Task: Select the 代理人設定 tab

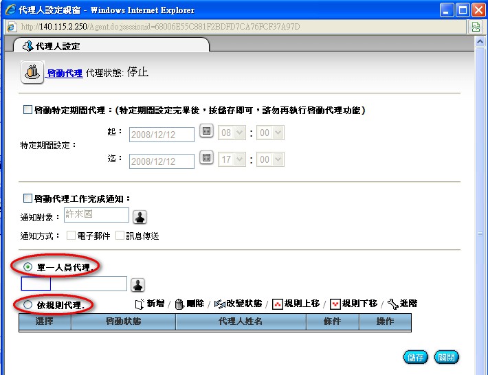Action: pyautogui.click(x=60, y=46)
